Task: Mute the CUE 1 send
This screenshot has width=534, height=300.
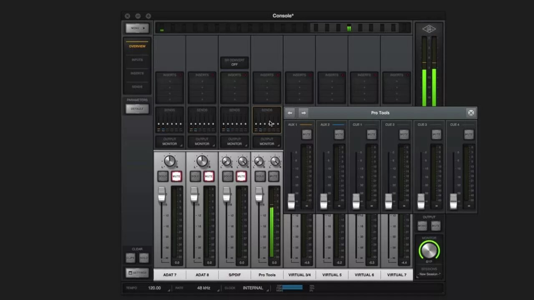Action: (x=371, y=134)
